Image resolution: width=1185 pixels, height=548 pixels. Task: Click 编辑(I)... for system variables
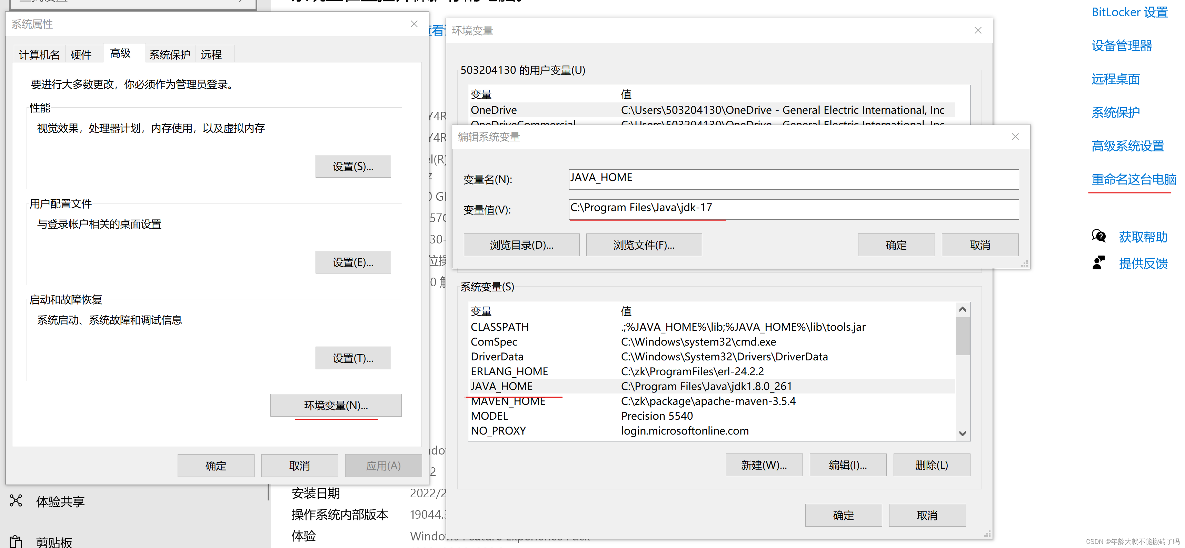click(847, 465)
